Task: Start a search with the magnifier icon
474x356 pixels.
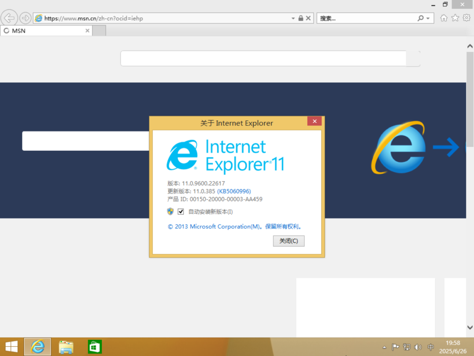Action: 420,18
